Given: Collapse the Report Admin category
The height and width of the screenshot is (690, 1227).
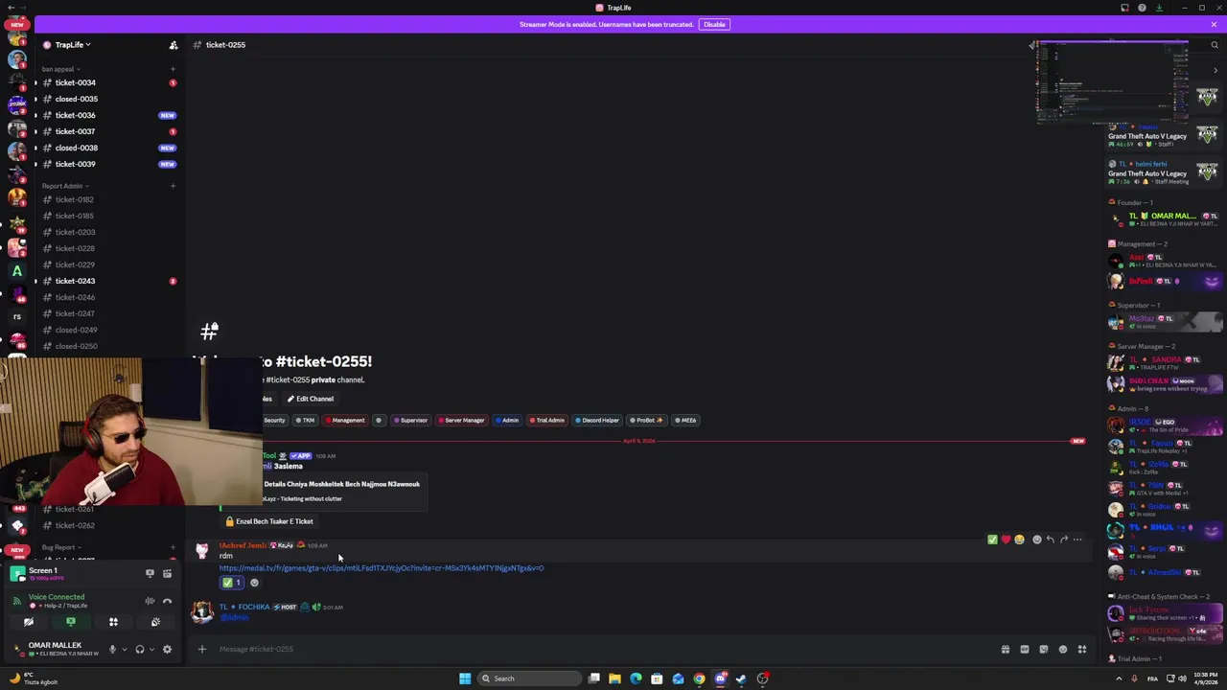Looking at the screenshot, I should 65,186.
